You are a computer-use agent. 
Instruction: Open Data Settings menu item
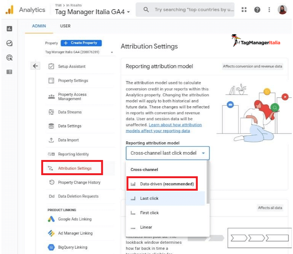[69, 126]
